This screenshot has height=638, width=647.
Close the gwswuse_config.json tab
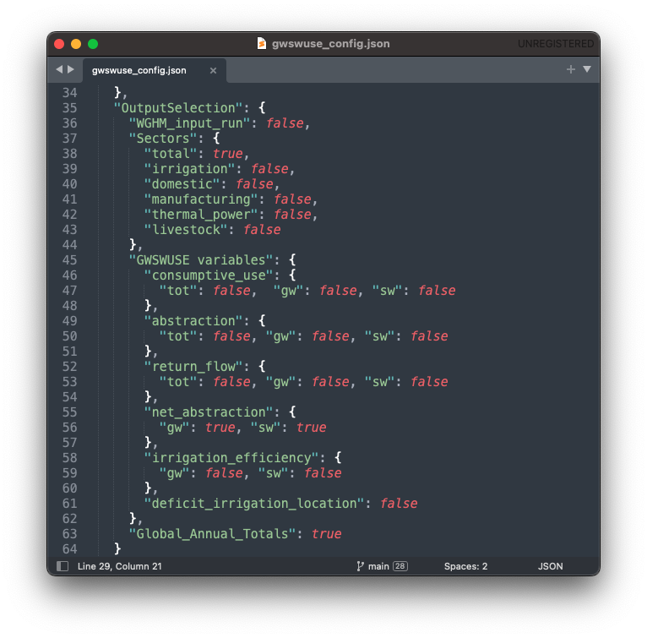213,71
